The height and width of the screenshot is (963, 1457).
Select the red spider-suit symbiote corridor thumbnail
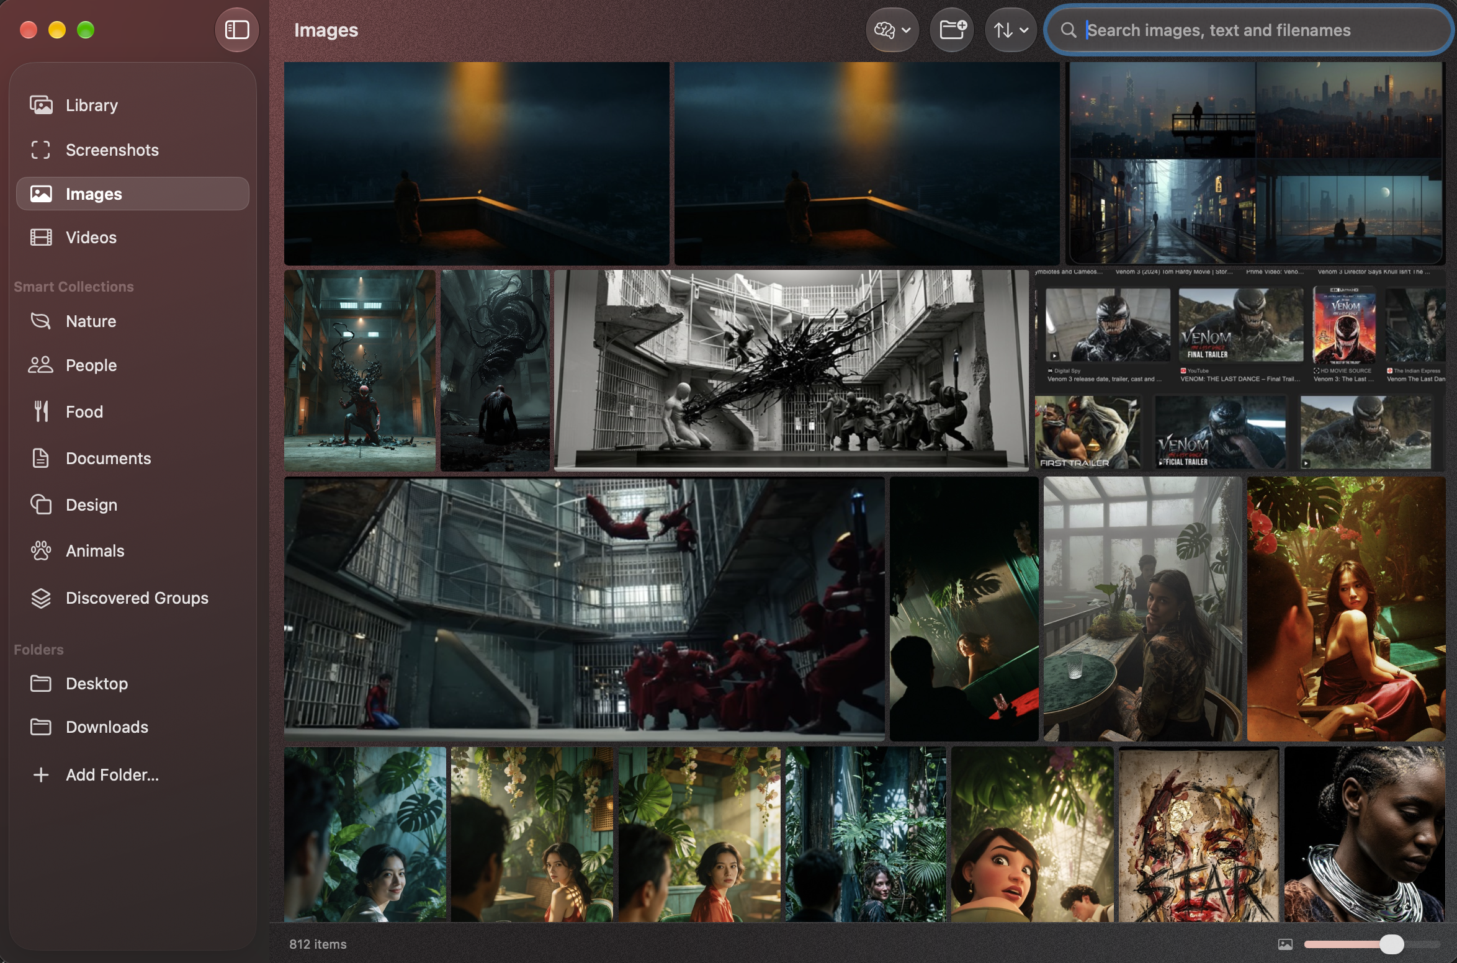pyautogui.click(x=359, y=370)
